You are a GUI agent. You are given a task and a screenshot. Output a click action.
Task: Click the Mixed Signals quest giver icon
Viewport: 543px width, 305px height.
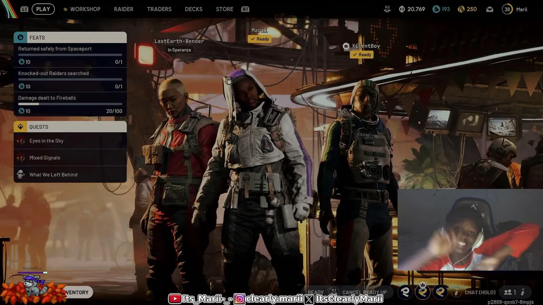(20, 158)
